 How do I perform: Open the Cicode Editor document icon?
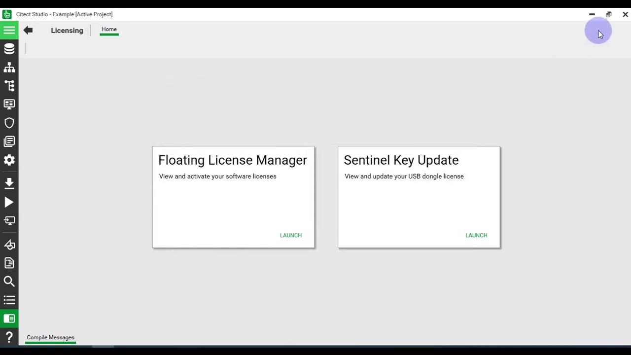pyautogui.click(x=9, y=263)
